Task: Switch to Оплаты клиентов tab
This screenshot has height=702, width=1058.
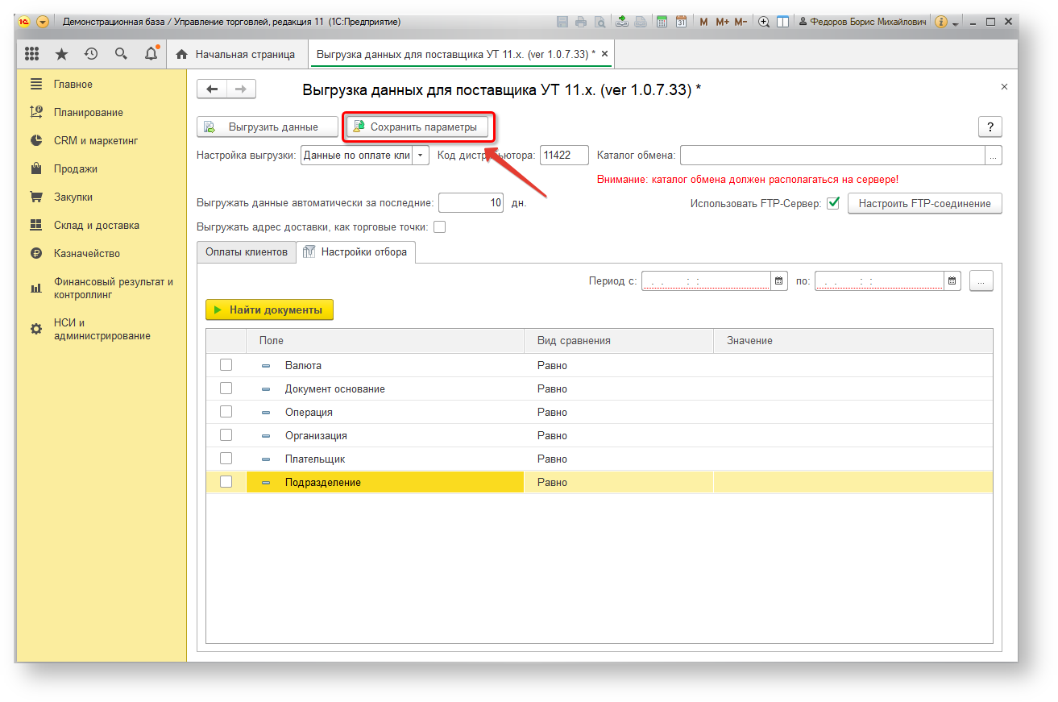Action: [x=247, y=252]
